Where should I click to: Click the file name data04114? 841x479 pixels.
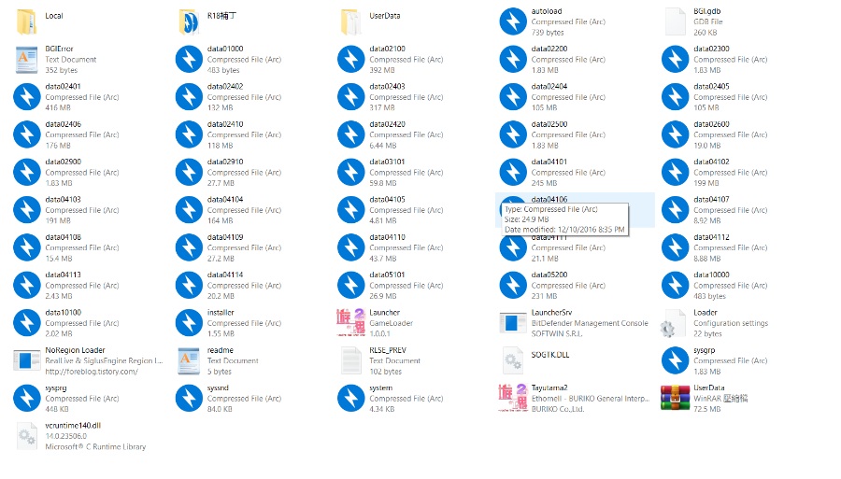[225, 275]
